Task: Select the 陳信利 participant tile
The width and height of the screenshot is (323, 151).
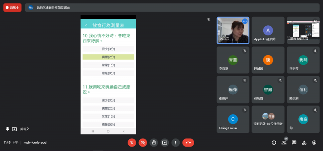Action: pyautogui.click(x=303, y=89)
